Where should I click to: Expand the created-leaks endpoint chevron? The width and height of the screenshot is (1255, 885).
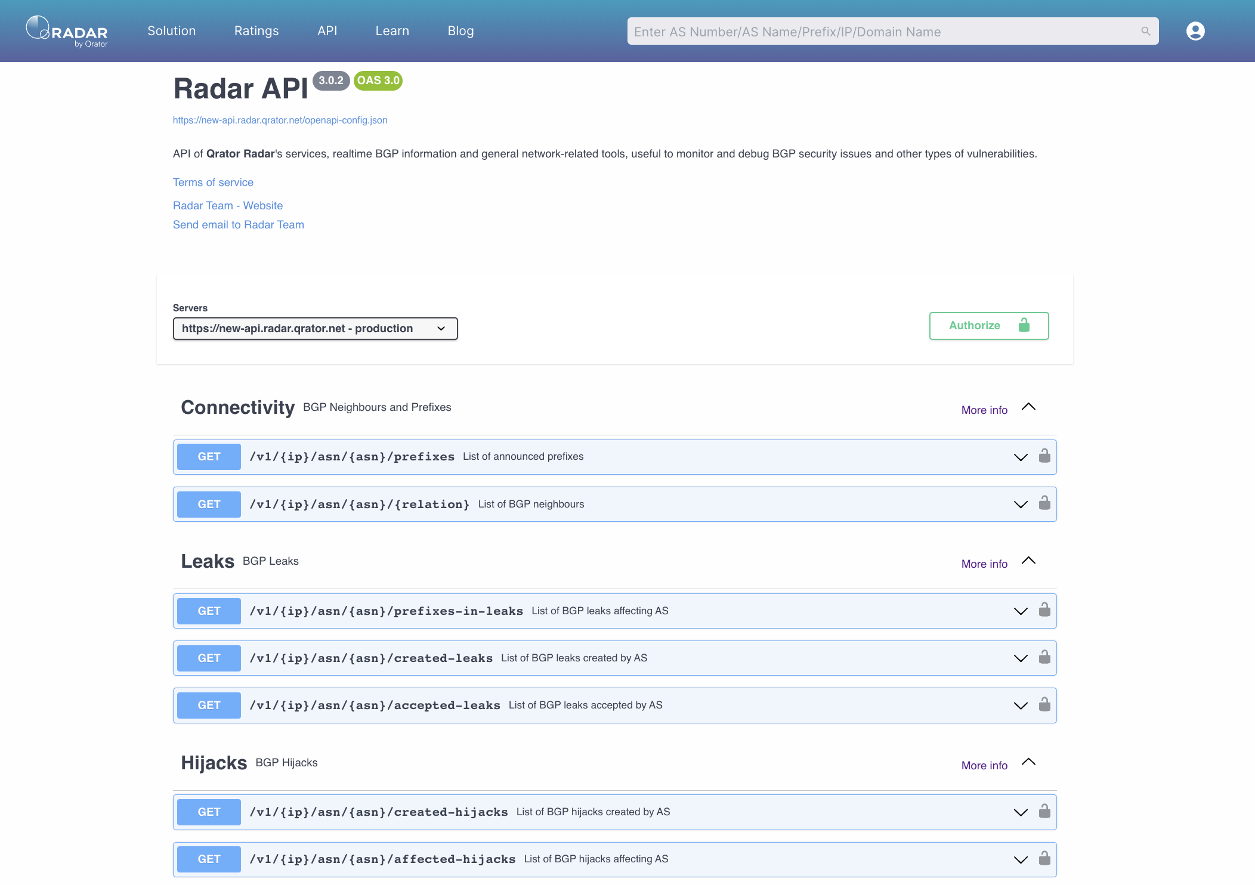coord(1021,658)
